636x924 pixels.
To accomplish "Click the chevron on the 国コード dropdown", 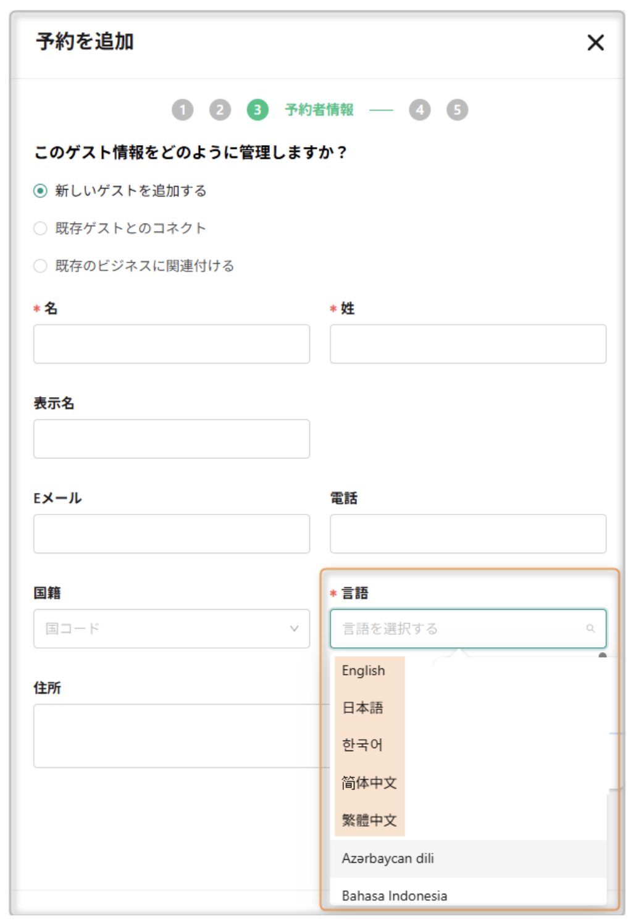I will click(294, 629).
